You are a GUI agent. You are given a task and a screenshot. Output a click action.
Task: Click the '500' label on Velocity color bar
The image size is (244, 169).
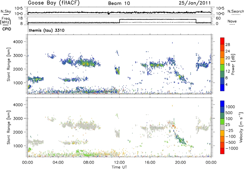click(229, 113)
